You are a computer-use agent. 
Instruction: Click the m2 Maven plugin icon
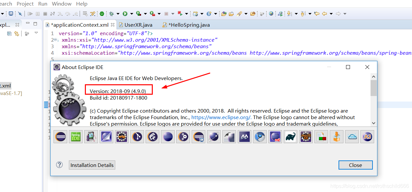[276, 137]
